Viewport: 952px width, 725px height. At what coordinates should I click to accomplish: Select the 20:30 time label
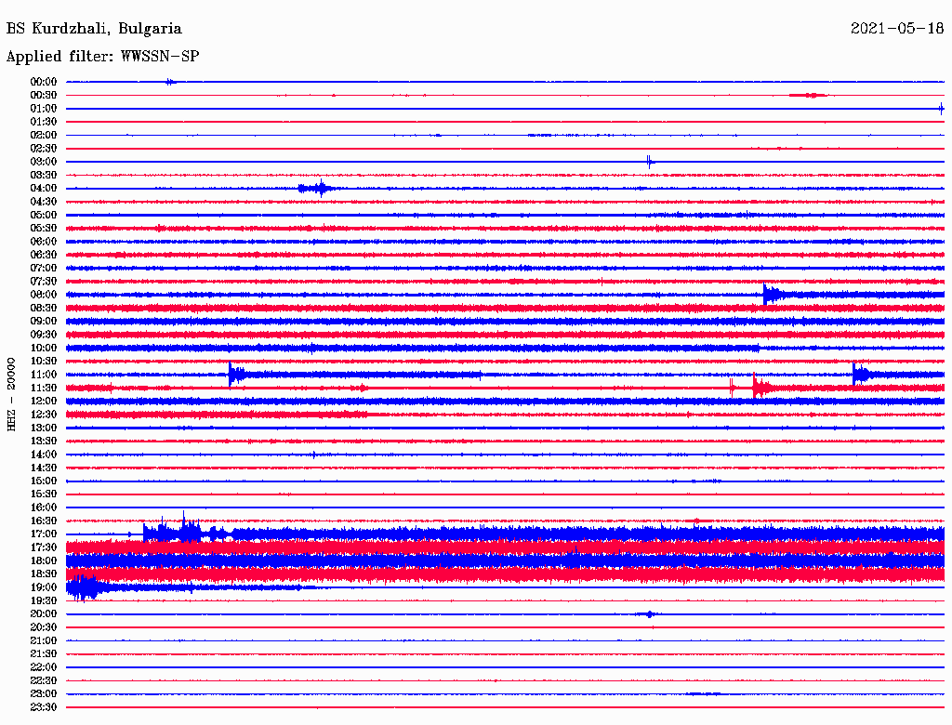44,627
